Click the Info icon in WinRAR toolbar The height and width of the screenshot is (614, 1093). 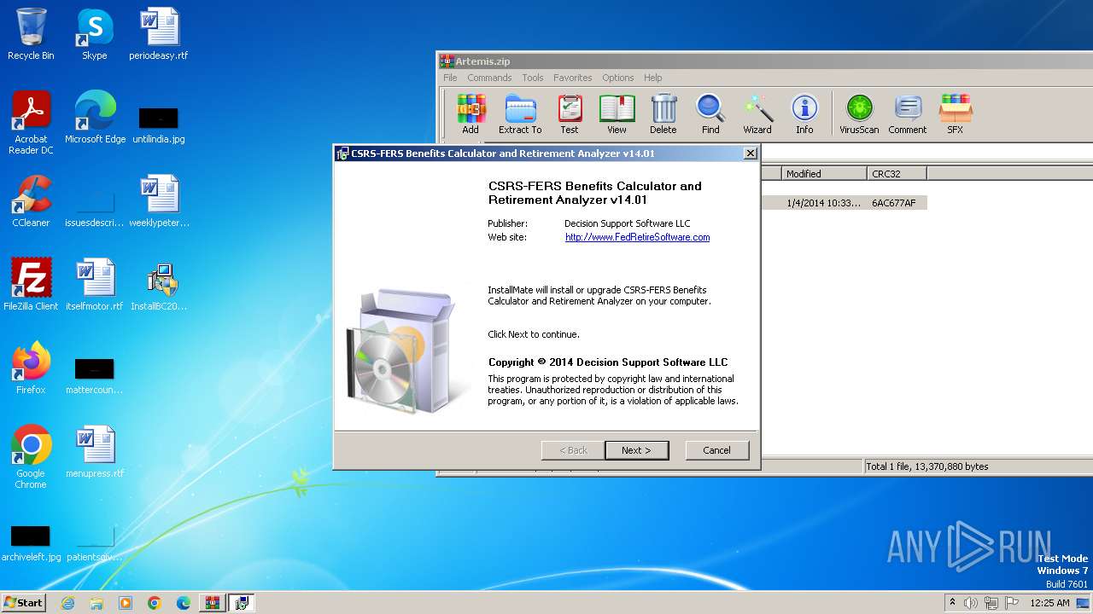tap(804, 114)
